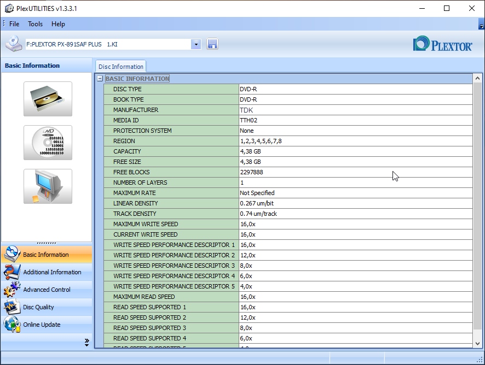Click the save disc information floppy icon

(x=212, y=44)
